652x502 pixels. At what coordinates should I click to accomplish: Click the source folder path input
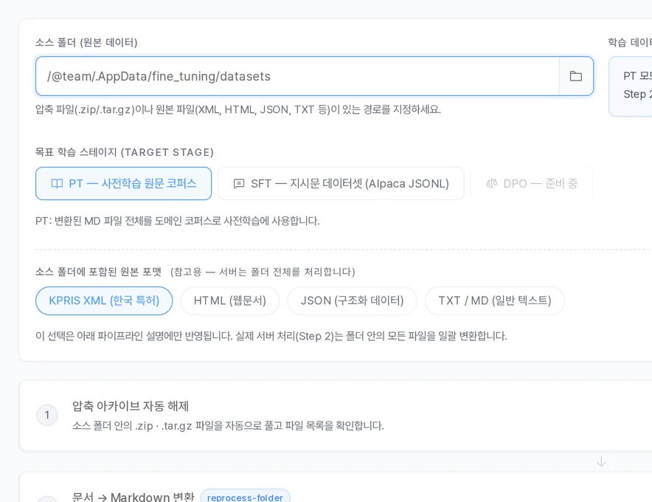[x=297, y=76]
